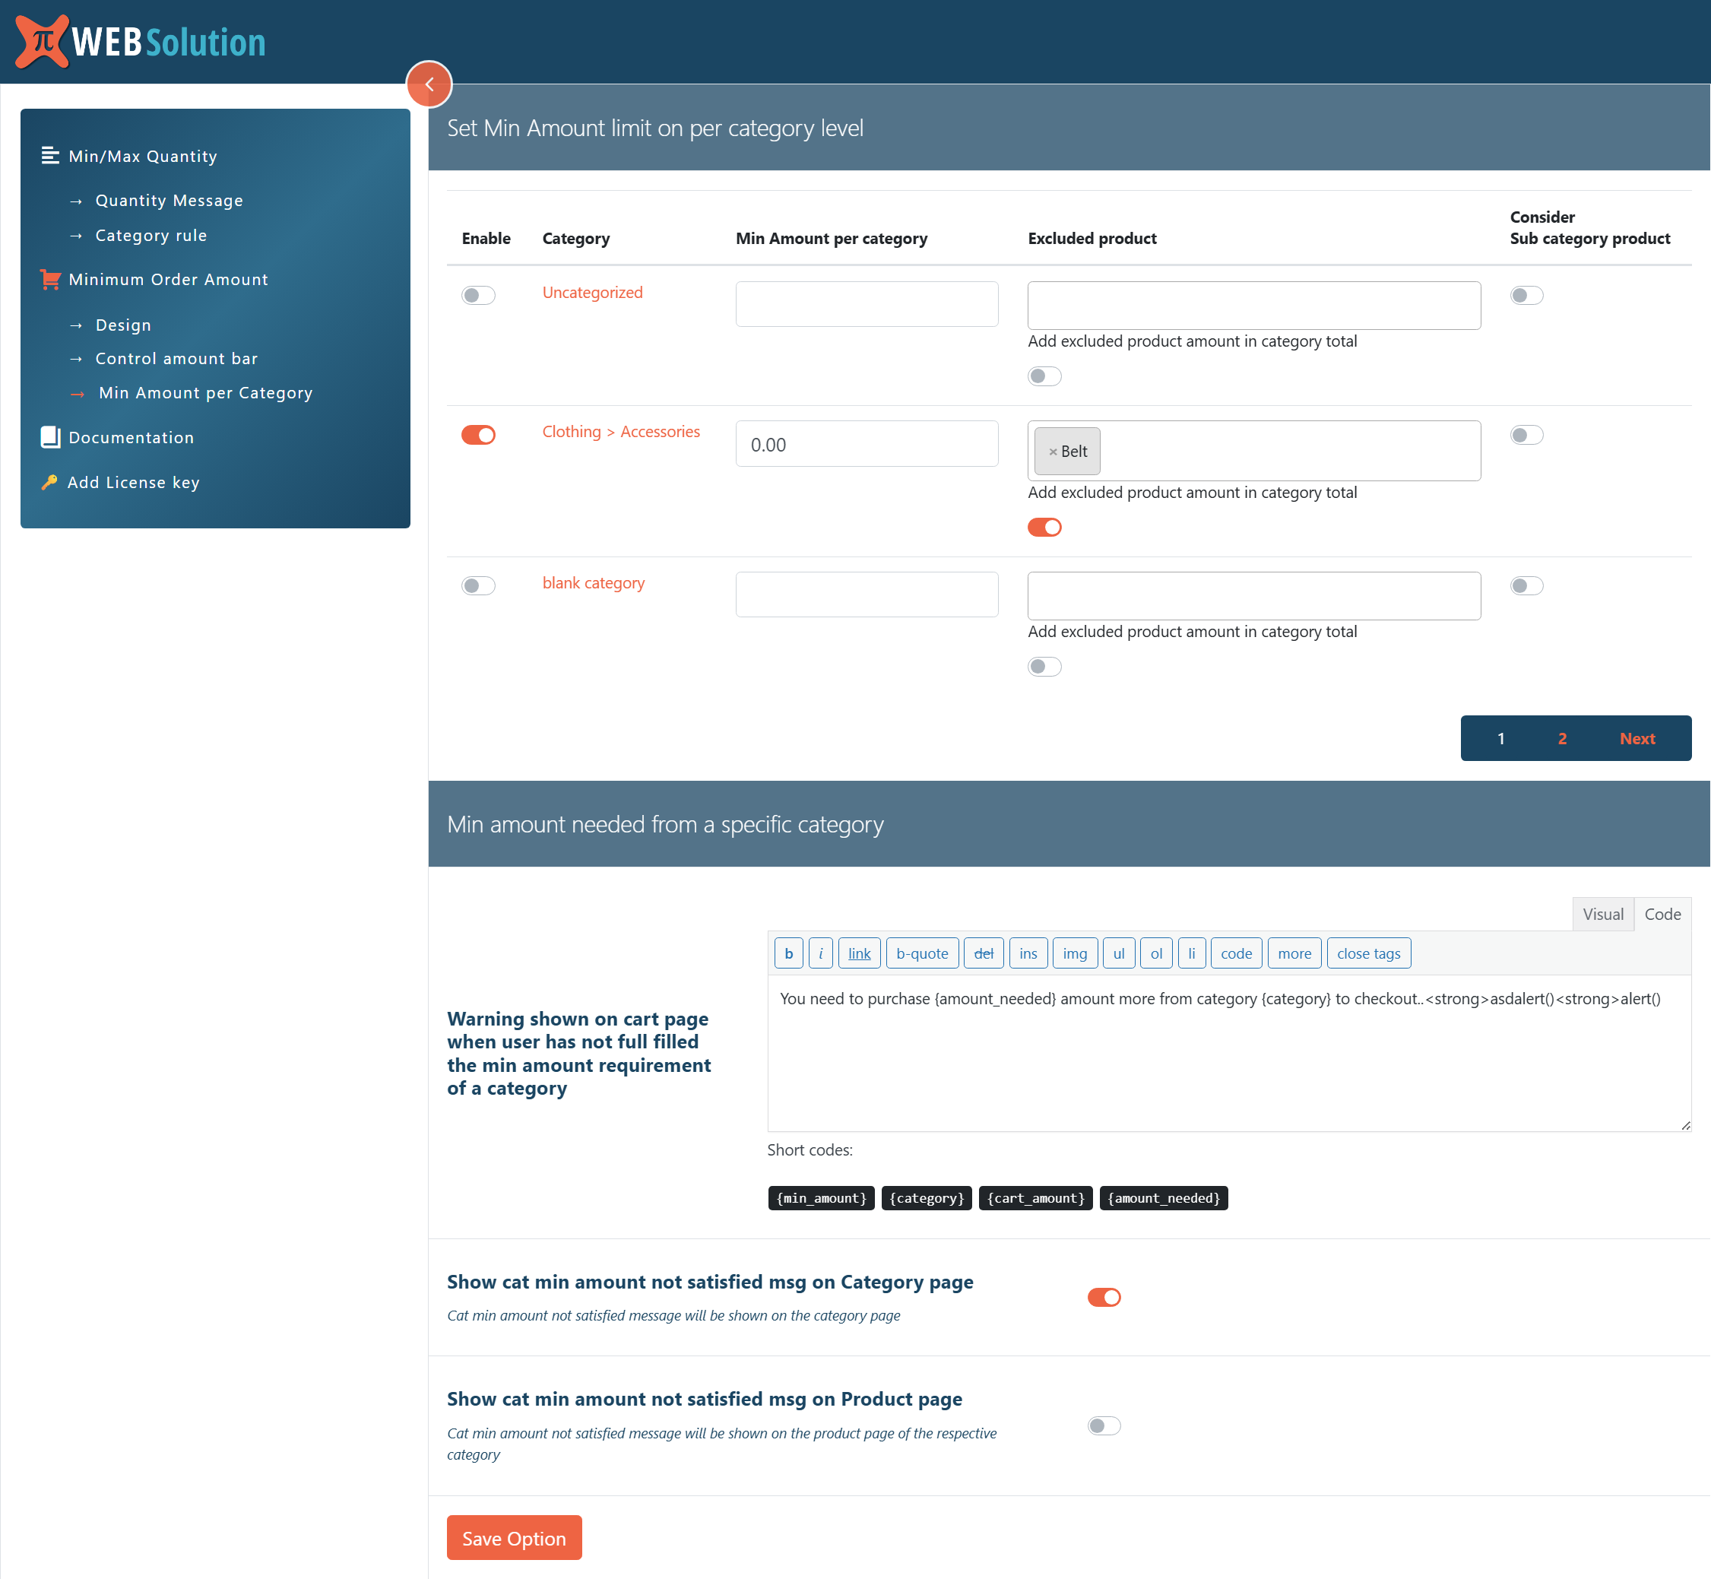The height and width of the screenshot is (1579, 1711).
Task: Toggle message on Product page switch
Action: tap(1104, 1425)
